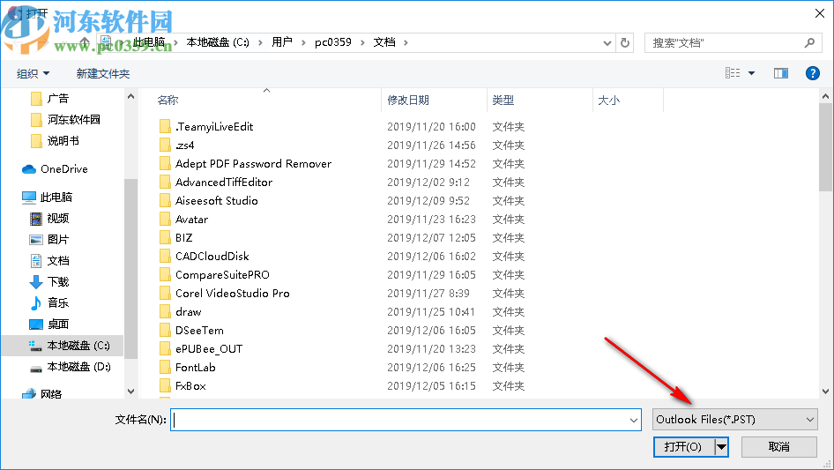834x470 pixels.
Task: Click the 本地磁盘 (D:) drive icon
Action: pyautogui.click(x=35, y=368)
